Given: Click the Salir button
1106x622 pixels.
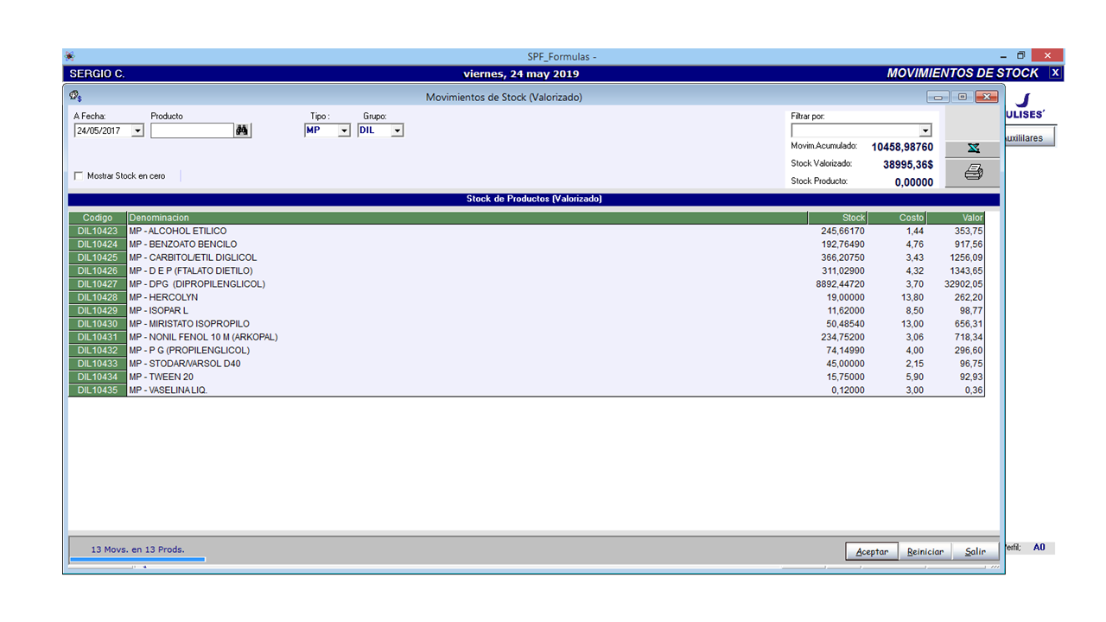Looking at the screenshot, I should coord(975,550).
